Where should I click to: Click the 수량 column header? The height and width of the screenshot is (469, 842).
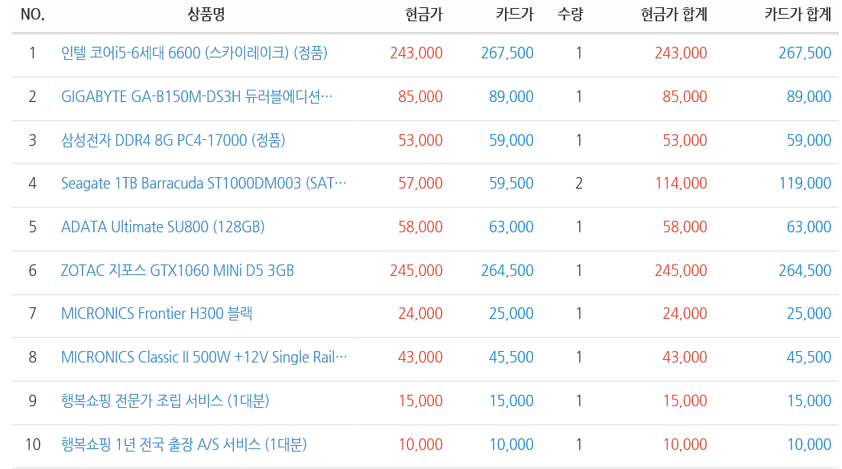click(x=570, y=14)
